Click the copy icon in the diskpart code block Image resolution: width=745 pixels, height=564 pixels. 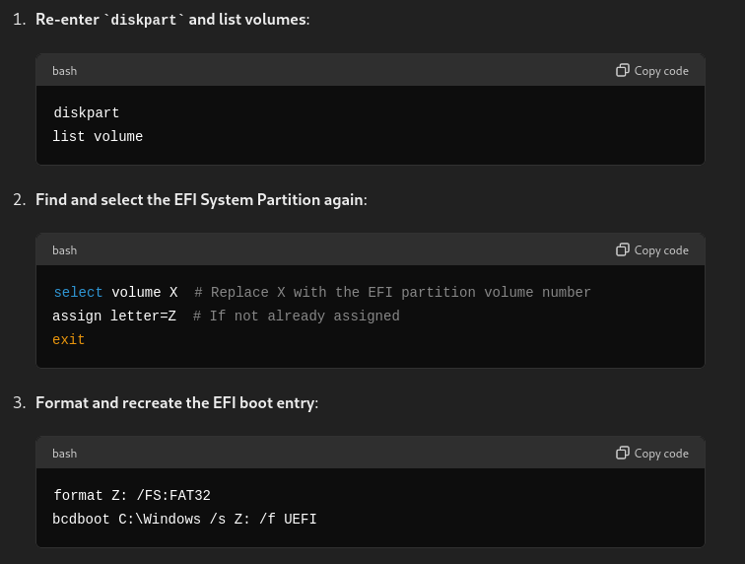tap(623, 70)
